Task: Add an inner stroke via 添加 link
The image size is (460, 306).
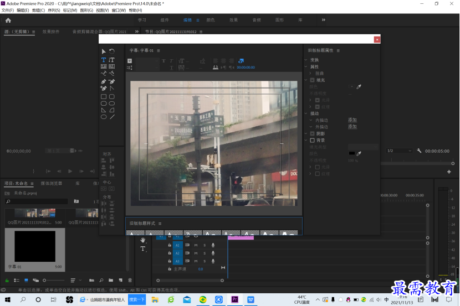Action: (x=352, y=120)
